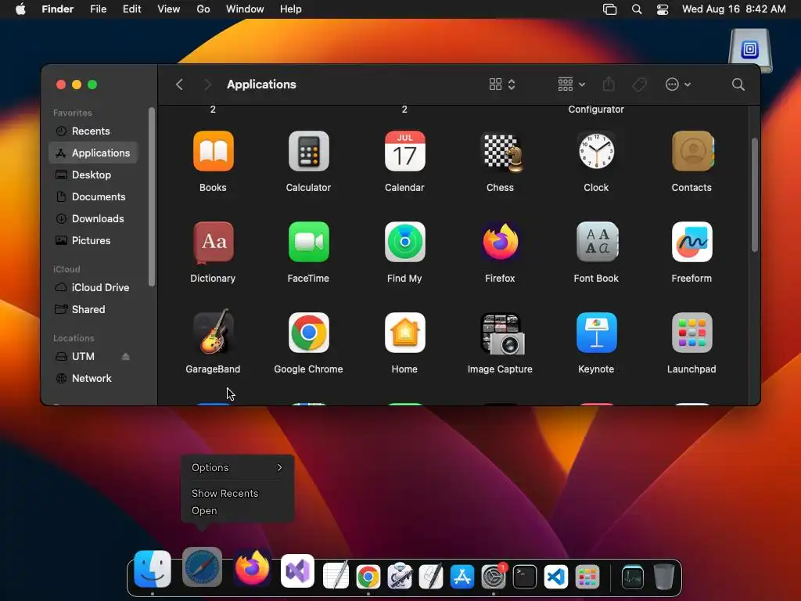Open the Edit menu
Screen dimensions: 801x601
click(x=131, y=9)
